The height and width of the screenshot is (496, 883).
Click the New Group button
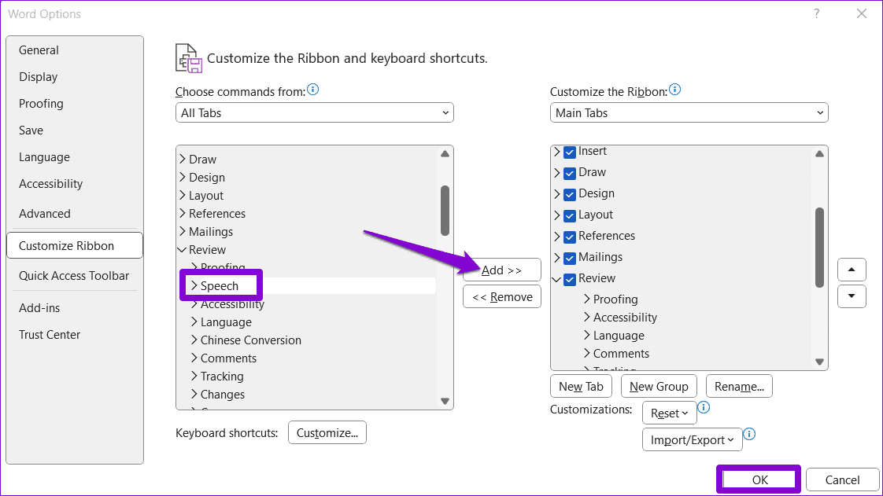(x=659, y=386)
